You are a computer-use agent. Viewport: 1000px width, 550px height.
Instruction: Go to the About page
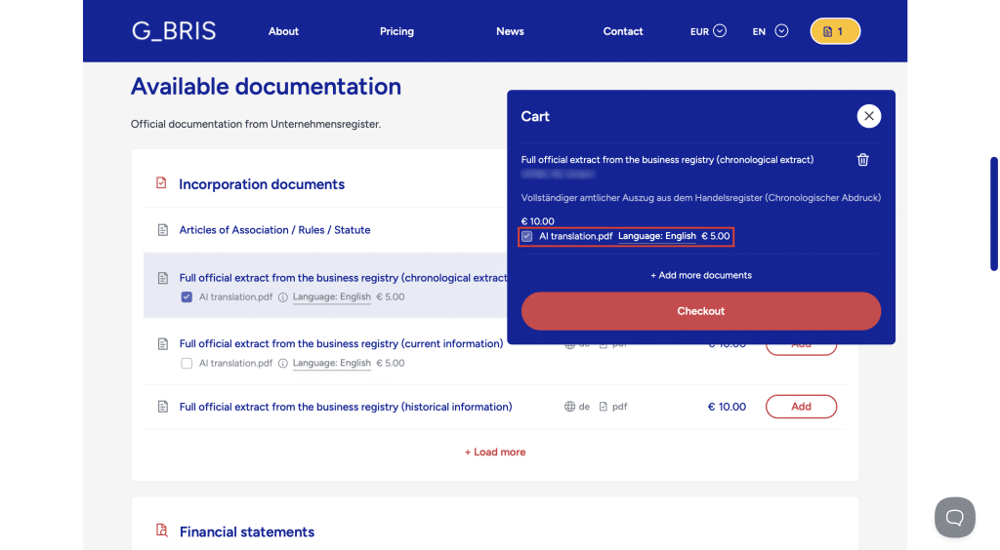tap(283, 31)
